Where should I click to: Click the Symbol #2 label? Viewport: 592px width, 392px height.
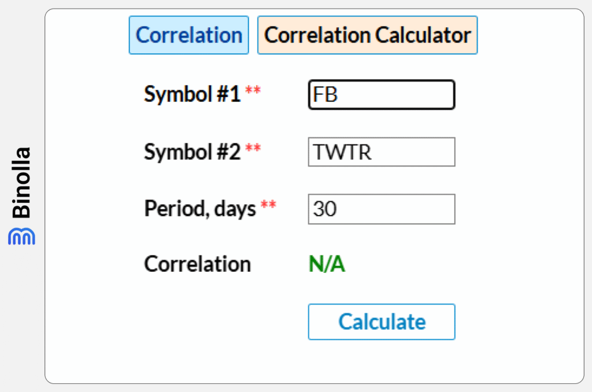tap(192, 151)
